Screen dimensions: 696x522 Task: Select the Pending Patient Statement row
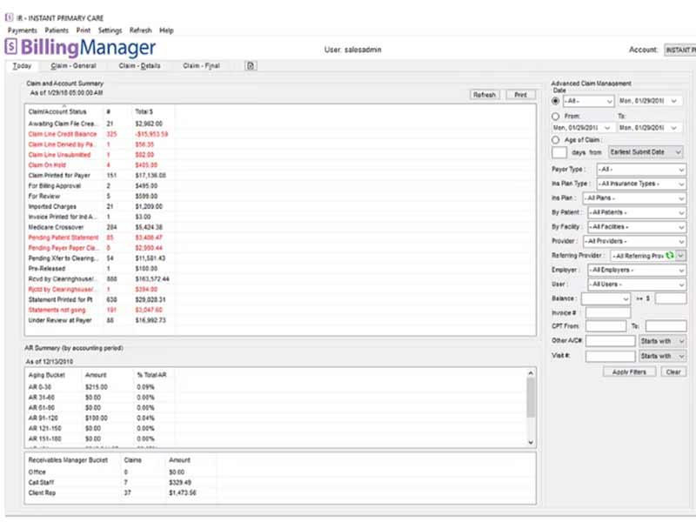[279, 238]
